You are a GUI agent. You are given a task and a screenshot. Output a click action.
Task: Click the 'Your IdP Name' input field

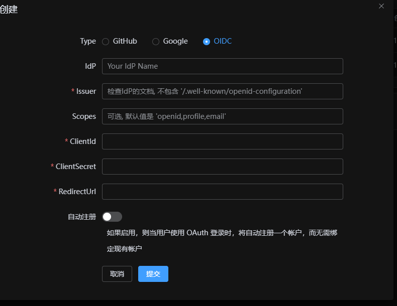pos(222,66)
